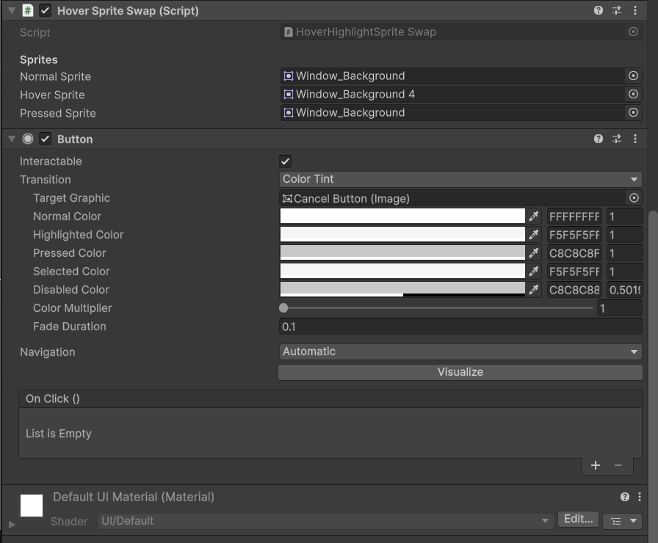Click the Fade Duration label
The height and width of the screenshot is (543, 658).
pyautogui.click(x=70, y=327)
